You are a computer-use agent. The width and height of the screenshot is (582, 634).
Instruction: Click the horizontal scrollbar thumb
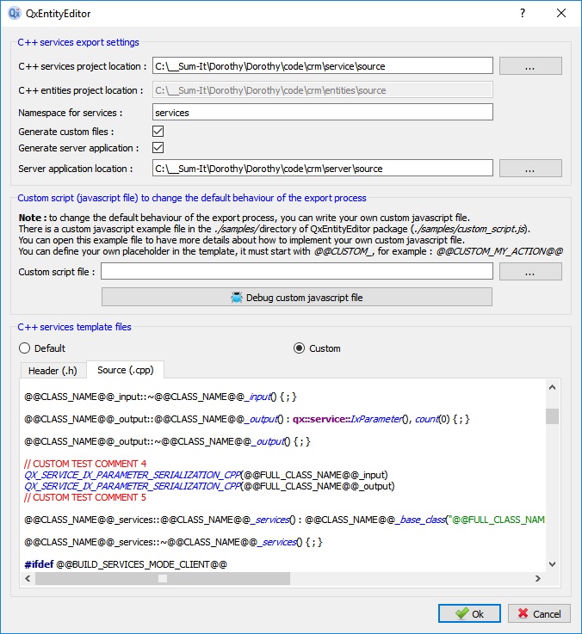point(163,579)
